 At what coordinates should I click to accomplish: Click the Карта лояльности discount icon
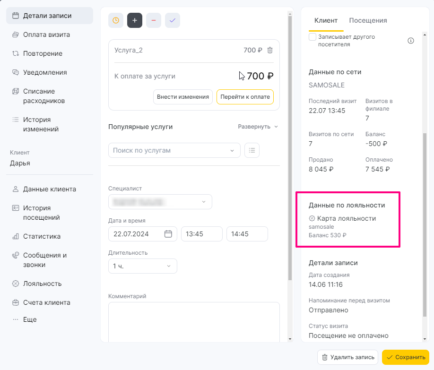[x=312, y=218]
